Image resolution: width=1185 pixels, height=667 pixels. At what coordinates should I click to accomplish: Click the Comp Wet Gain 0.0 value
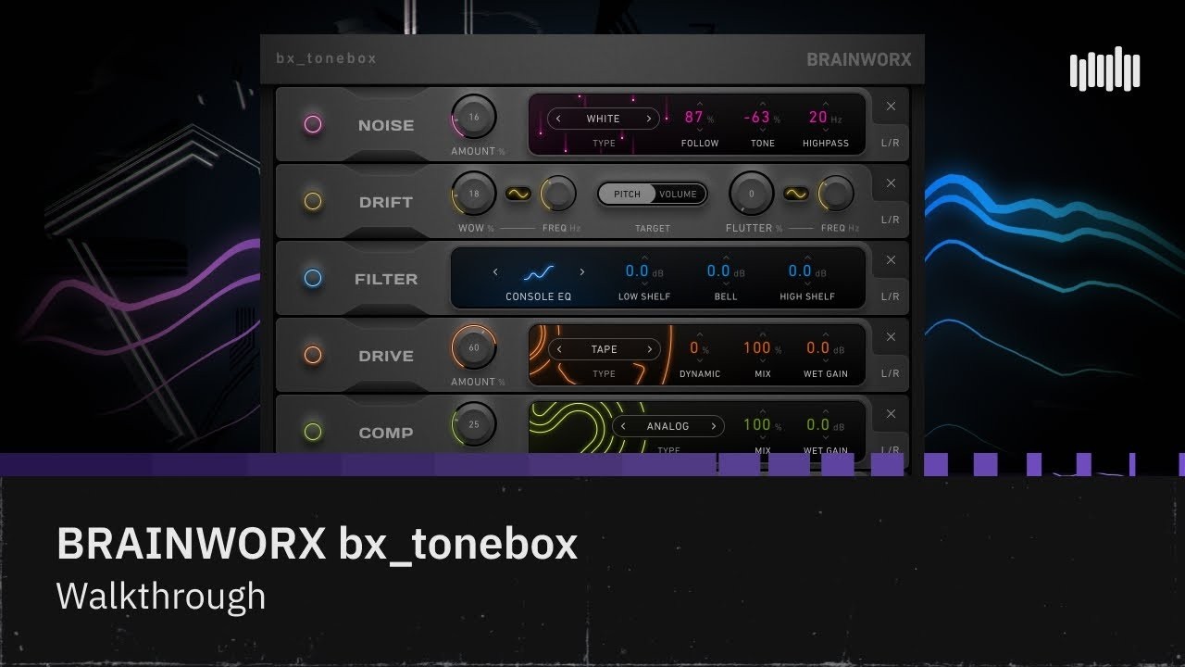pyautogui.click(x=818, y=425)
